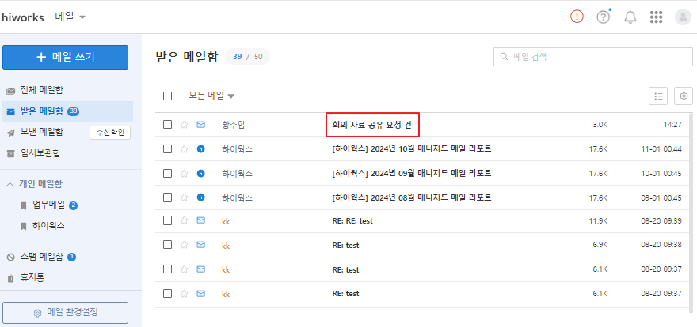This screenshot has width=697, height=327.
Task: Check the box for 황주임's email
Action: (167, 125)
